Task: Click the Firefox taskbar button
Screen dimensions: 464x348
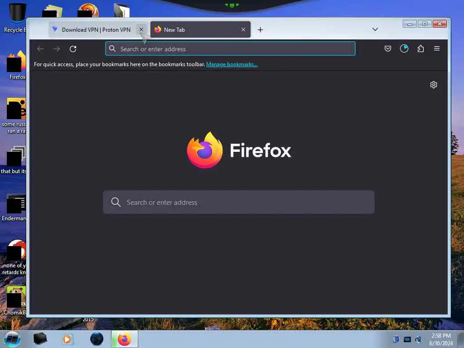Action: pyautogui.click(x=125, y=339)
